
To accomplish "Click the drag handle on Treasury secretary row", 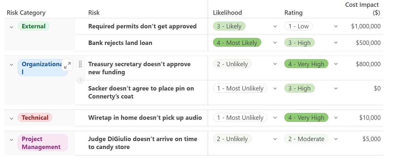I will [80, 64].
